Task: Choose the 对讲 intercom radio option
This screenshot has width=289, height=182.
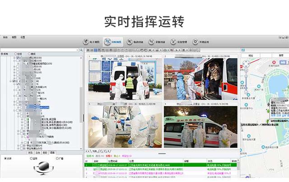Action: tap(5, 159)
